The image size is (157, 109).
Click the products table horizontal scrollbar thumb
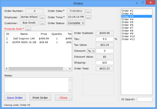coord(36,69)
